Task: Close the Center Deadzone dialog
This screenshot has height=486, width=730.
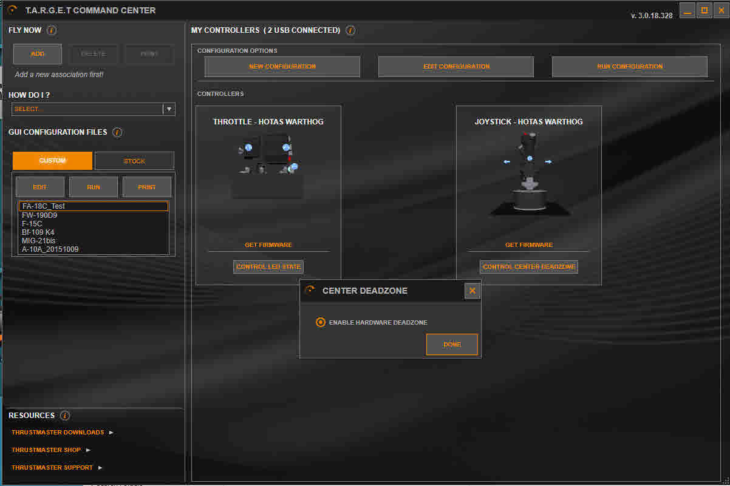Action: point(472,291)
